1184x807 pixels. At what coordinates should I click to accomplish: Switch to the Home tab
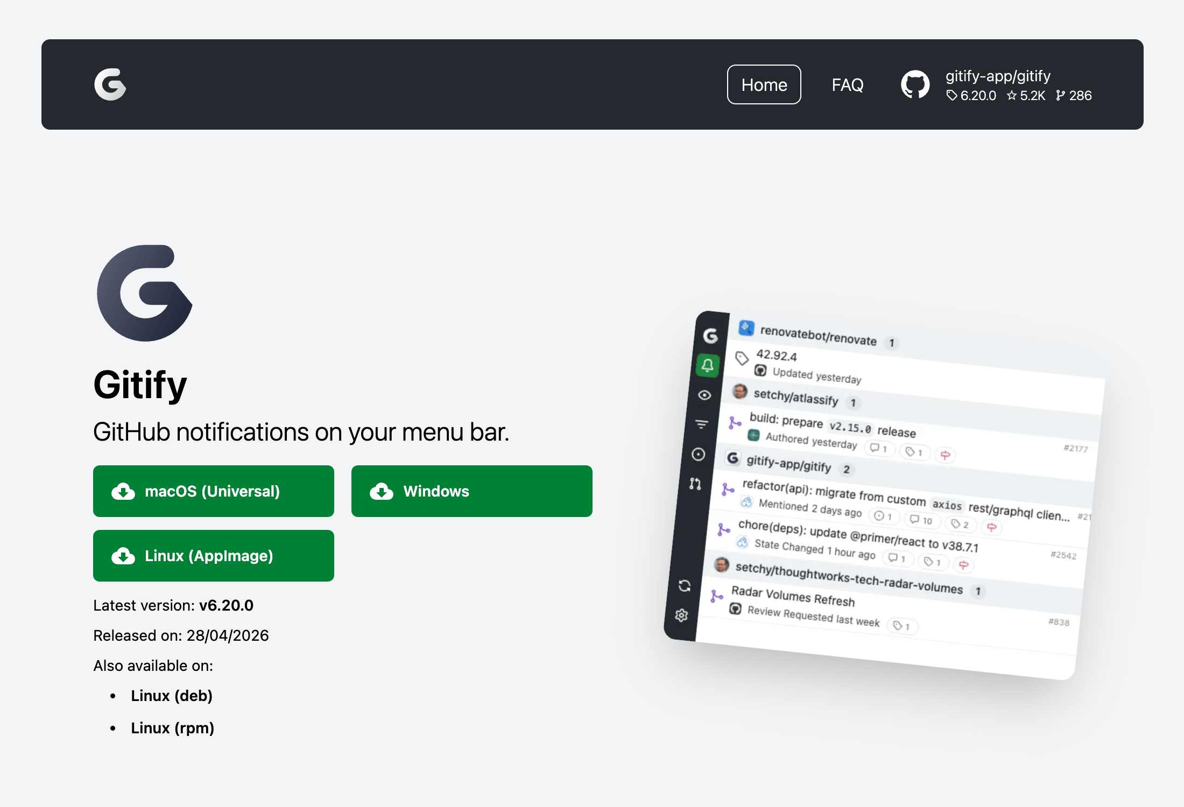[764, 84]
